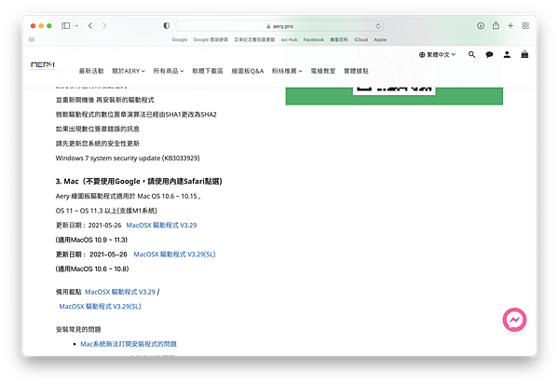Open 實體據點 menu item
This screenshot has width=559, height=386.
click(x=356, y=71)
